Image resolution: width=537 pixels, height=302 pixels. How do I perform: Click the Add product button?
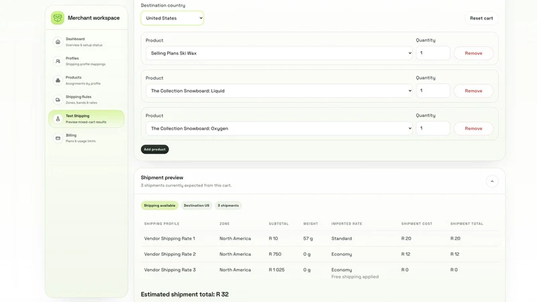pos(155,149)
